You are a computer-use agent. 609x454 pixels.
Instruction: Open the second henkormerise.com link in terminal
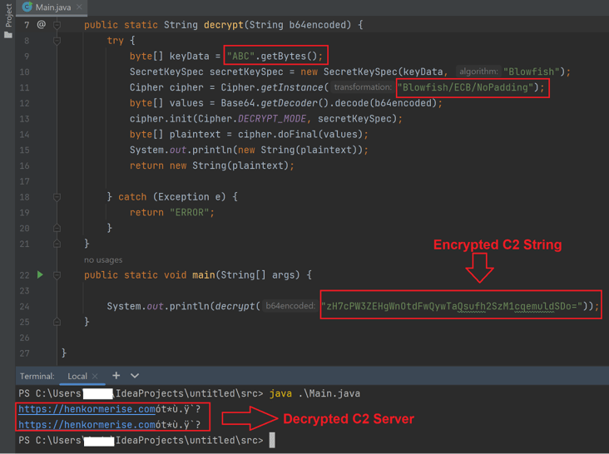coord(87,425)
